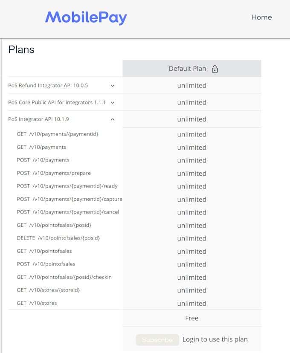The height and width of the screenshot is (353, 290).
Task: Select POST /v10/payments/prepare endpoint
Action: click(54, 173)
